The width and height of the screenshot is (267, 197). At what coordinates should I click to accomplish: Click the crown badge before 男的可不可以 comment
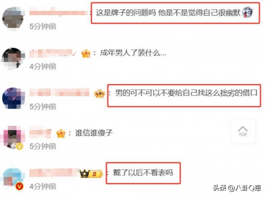coord(99,94)
